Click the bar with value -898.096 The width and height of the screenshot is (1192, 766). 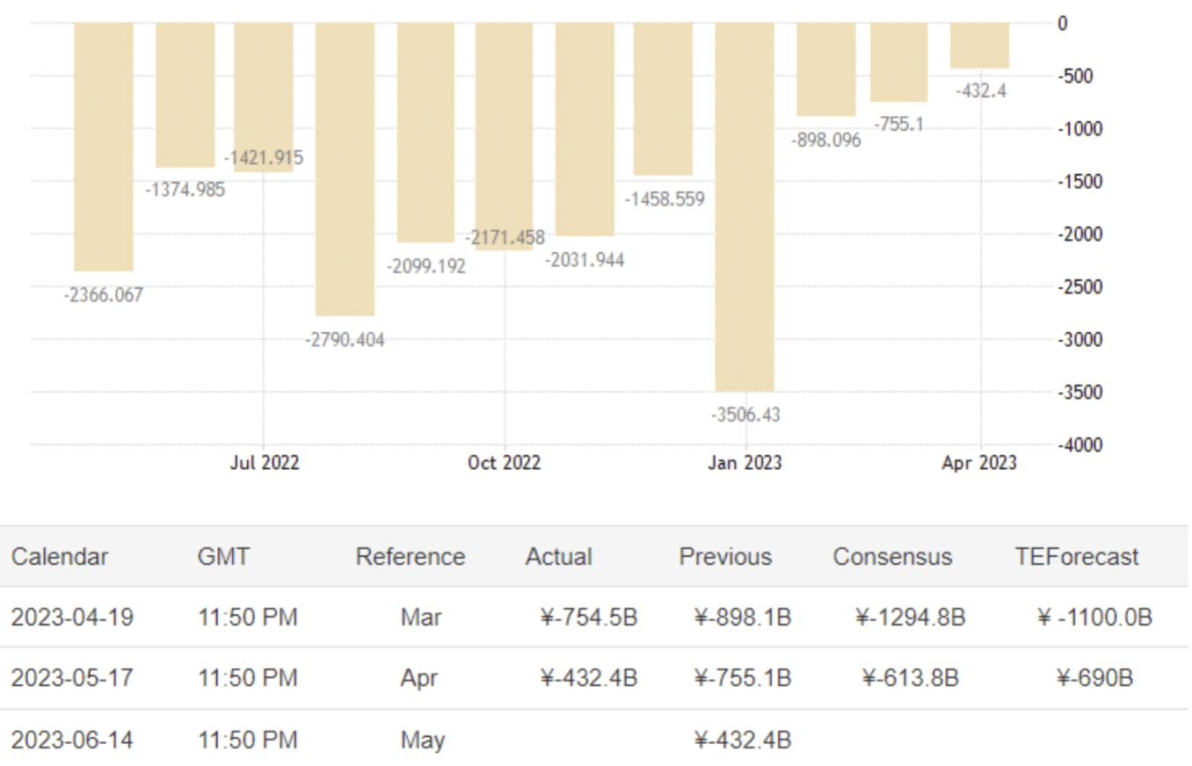(x=825, y=69)
